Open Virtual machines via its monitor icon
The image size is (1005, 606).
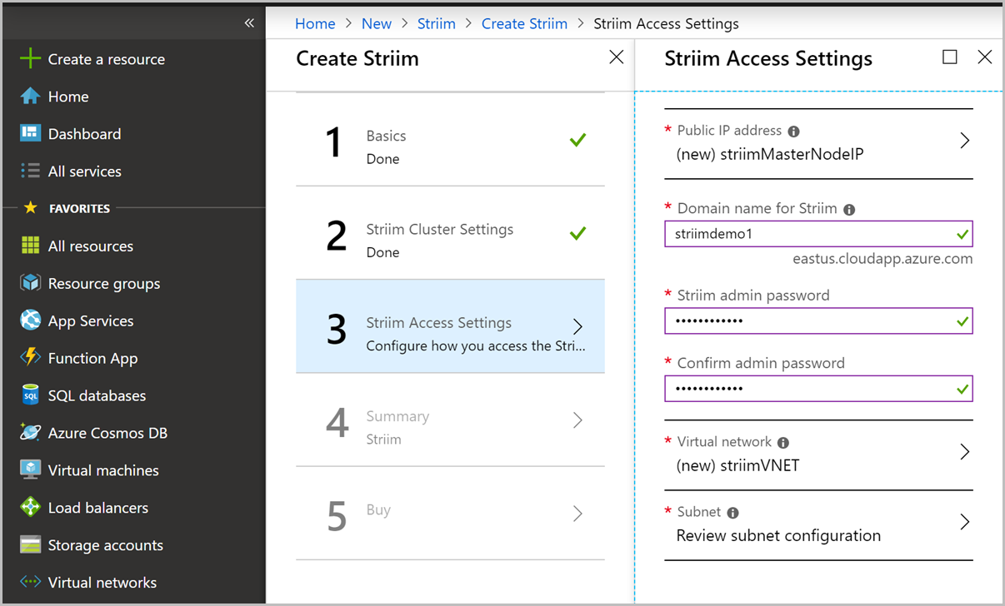(x=30, y=469)
